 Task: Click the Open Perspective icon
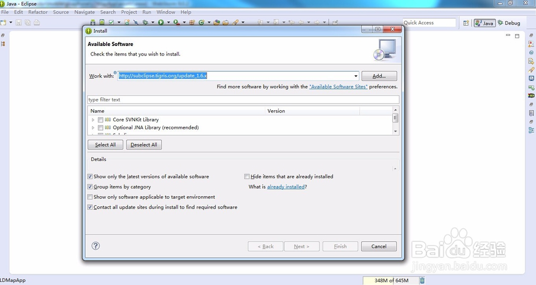point(466,23)
